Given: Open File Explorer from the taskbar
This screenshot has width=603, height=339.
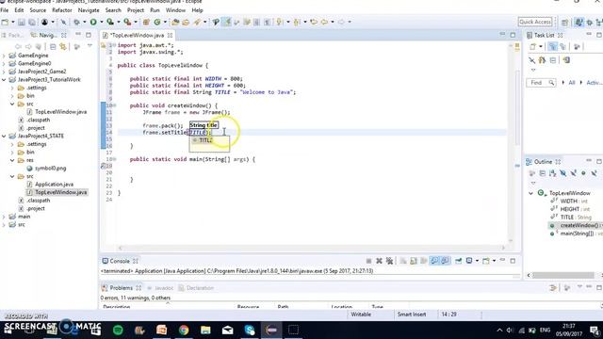Looking at the screenshot, I should pyautogui.click(x=205, y=330).
